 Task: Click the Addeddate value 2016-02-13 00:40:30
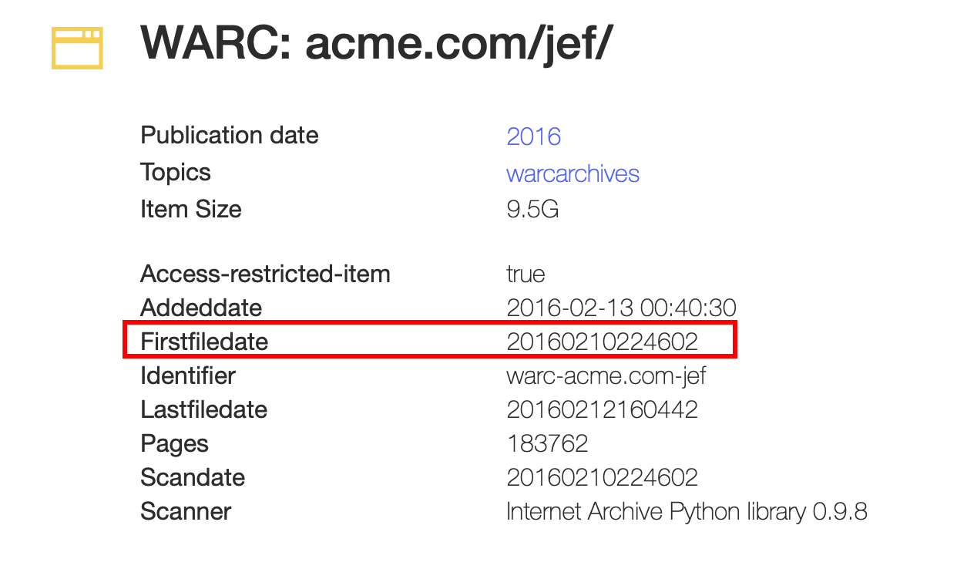(x=621, y=308)
